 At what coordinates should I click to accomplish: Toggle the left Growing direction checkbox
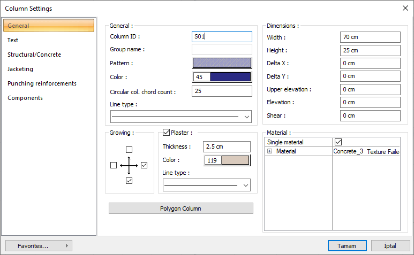point(114,166)
